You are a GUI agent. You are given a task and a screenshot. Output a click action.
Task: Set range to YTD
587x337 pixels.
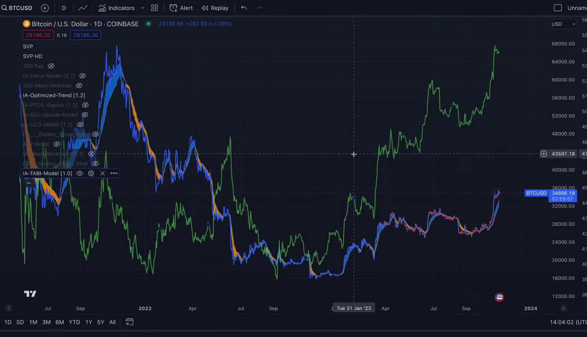pyautogui.click(x=74, y=322)
